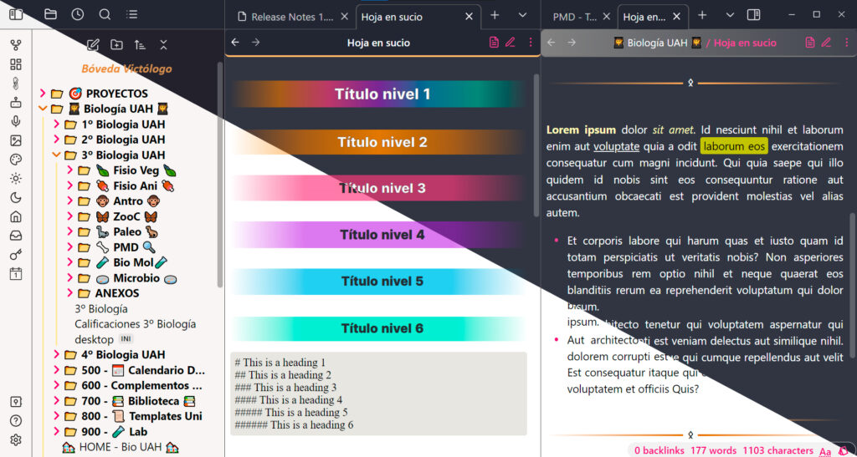The width and height of the screenshot is (857, 457).
Task: Open the outline list icon
Action: tap(131, 15)
